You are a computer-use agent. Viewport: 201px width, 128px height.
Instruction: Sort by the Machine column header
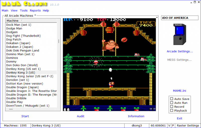[x=31, y=21]
